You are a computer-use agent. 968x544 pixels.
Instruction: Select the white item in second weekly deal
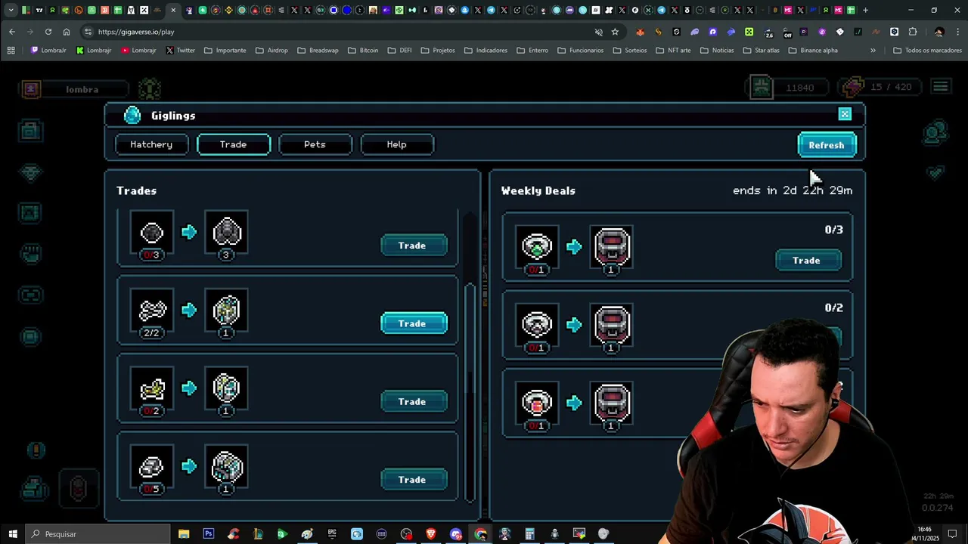[537, 326]
